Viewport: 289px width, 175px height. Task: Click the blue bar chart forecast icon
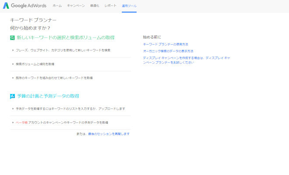coord(13,96)
